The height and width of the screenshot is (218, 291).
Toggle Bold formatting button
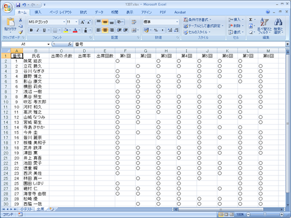pos(31,30)
